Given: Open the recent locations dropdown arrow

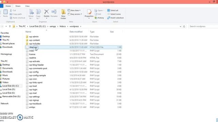Looking at the screenshot, I should pos(6,26).
